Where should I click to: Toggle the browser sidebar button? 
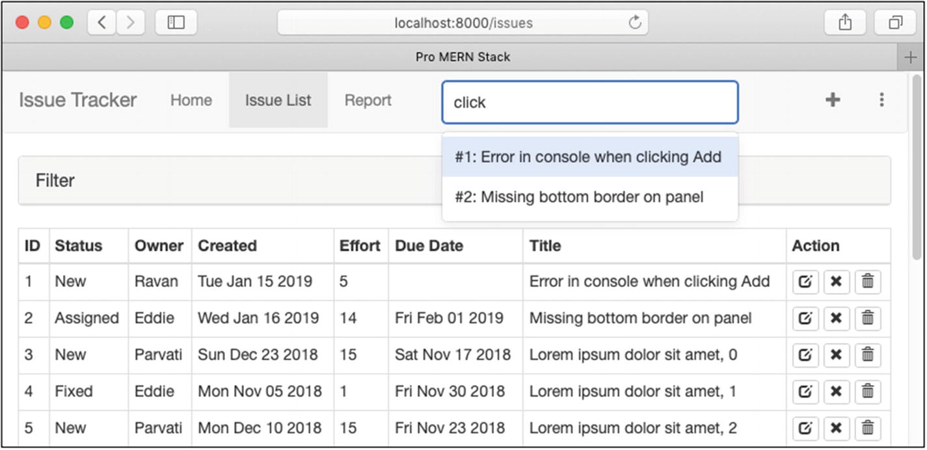(x=176, y=23)
